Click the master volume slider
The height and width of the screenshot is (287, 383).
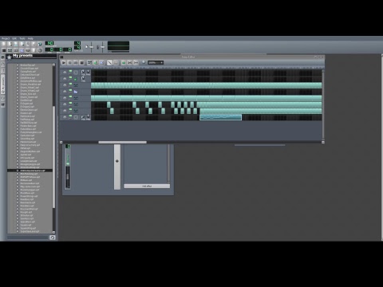point(91,47)
